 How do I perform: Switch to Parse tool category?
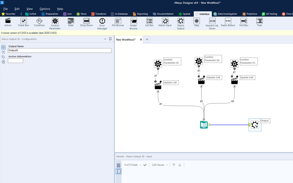81,14
